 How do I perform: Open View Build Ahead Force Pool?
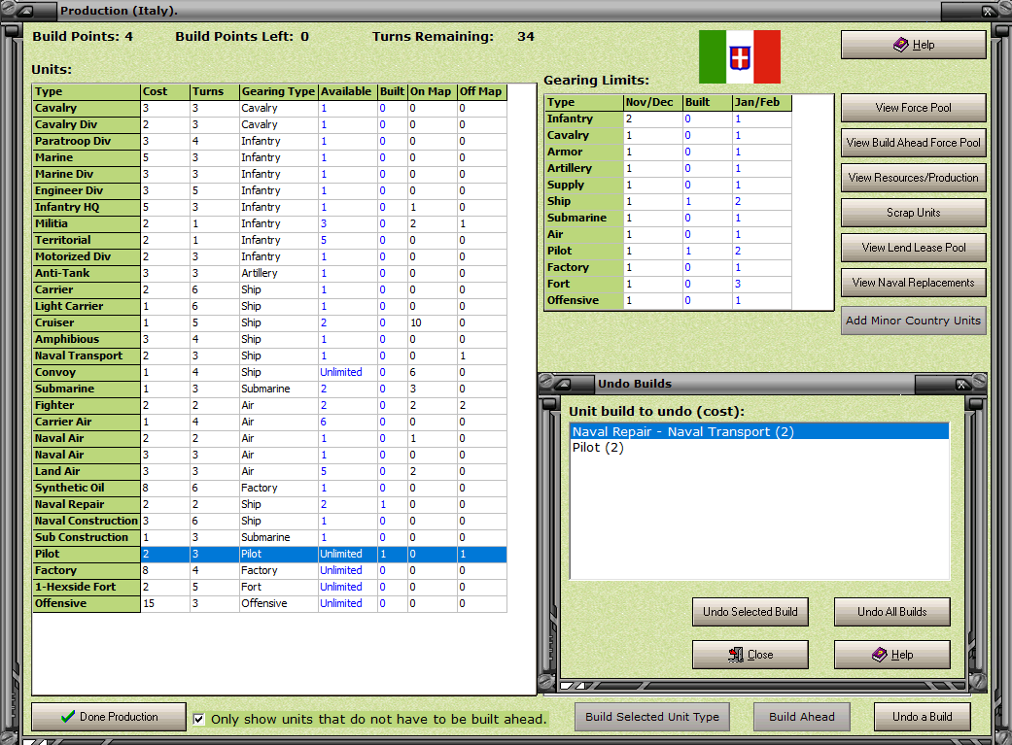(913, 143)
